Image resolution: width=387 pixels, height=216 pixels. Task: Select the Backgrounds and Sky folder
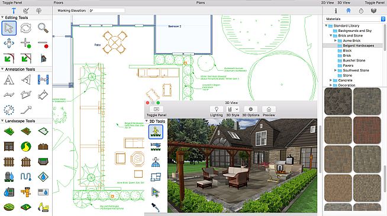click(x=354, y=31)
